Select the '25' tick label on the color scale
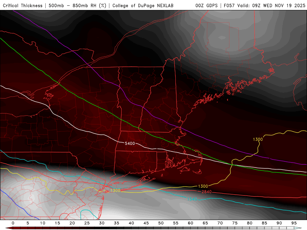This screenshot has height=230, width=307. (87, 223)
